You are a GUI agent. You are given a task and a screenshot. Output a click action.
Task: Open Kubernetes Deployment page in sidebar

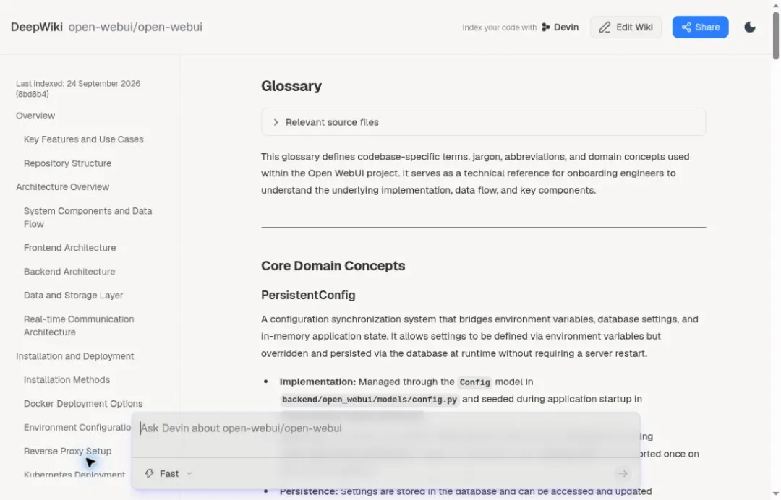[x=74, y=474]
